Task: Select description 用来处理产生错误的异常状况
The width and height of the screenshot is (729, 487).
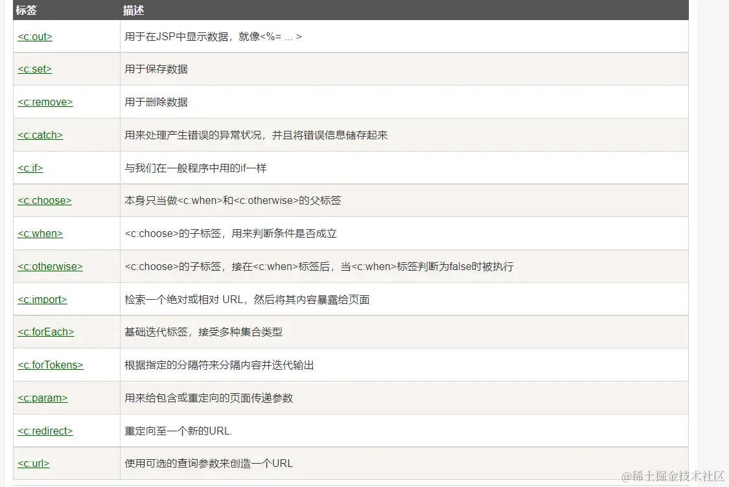Action: click(193, 135)
